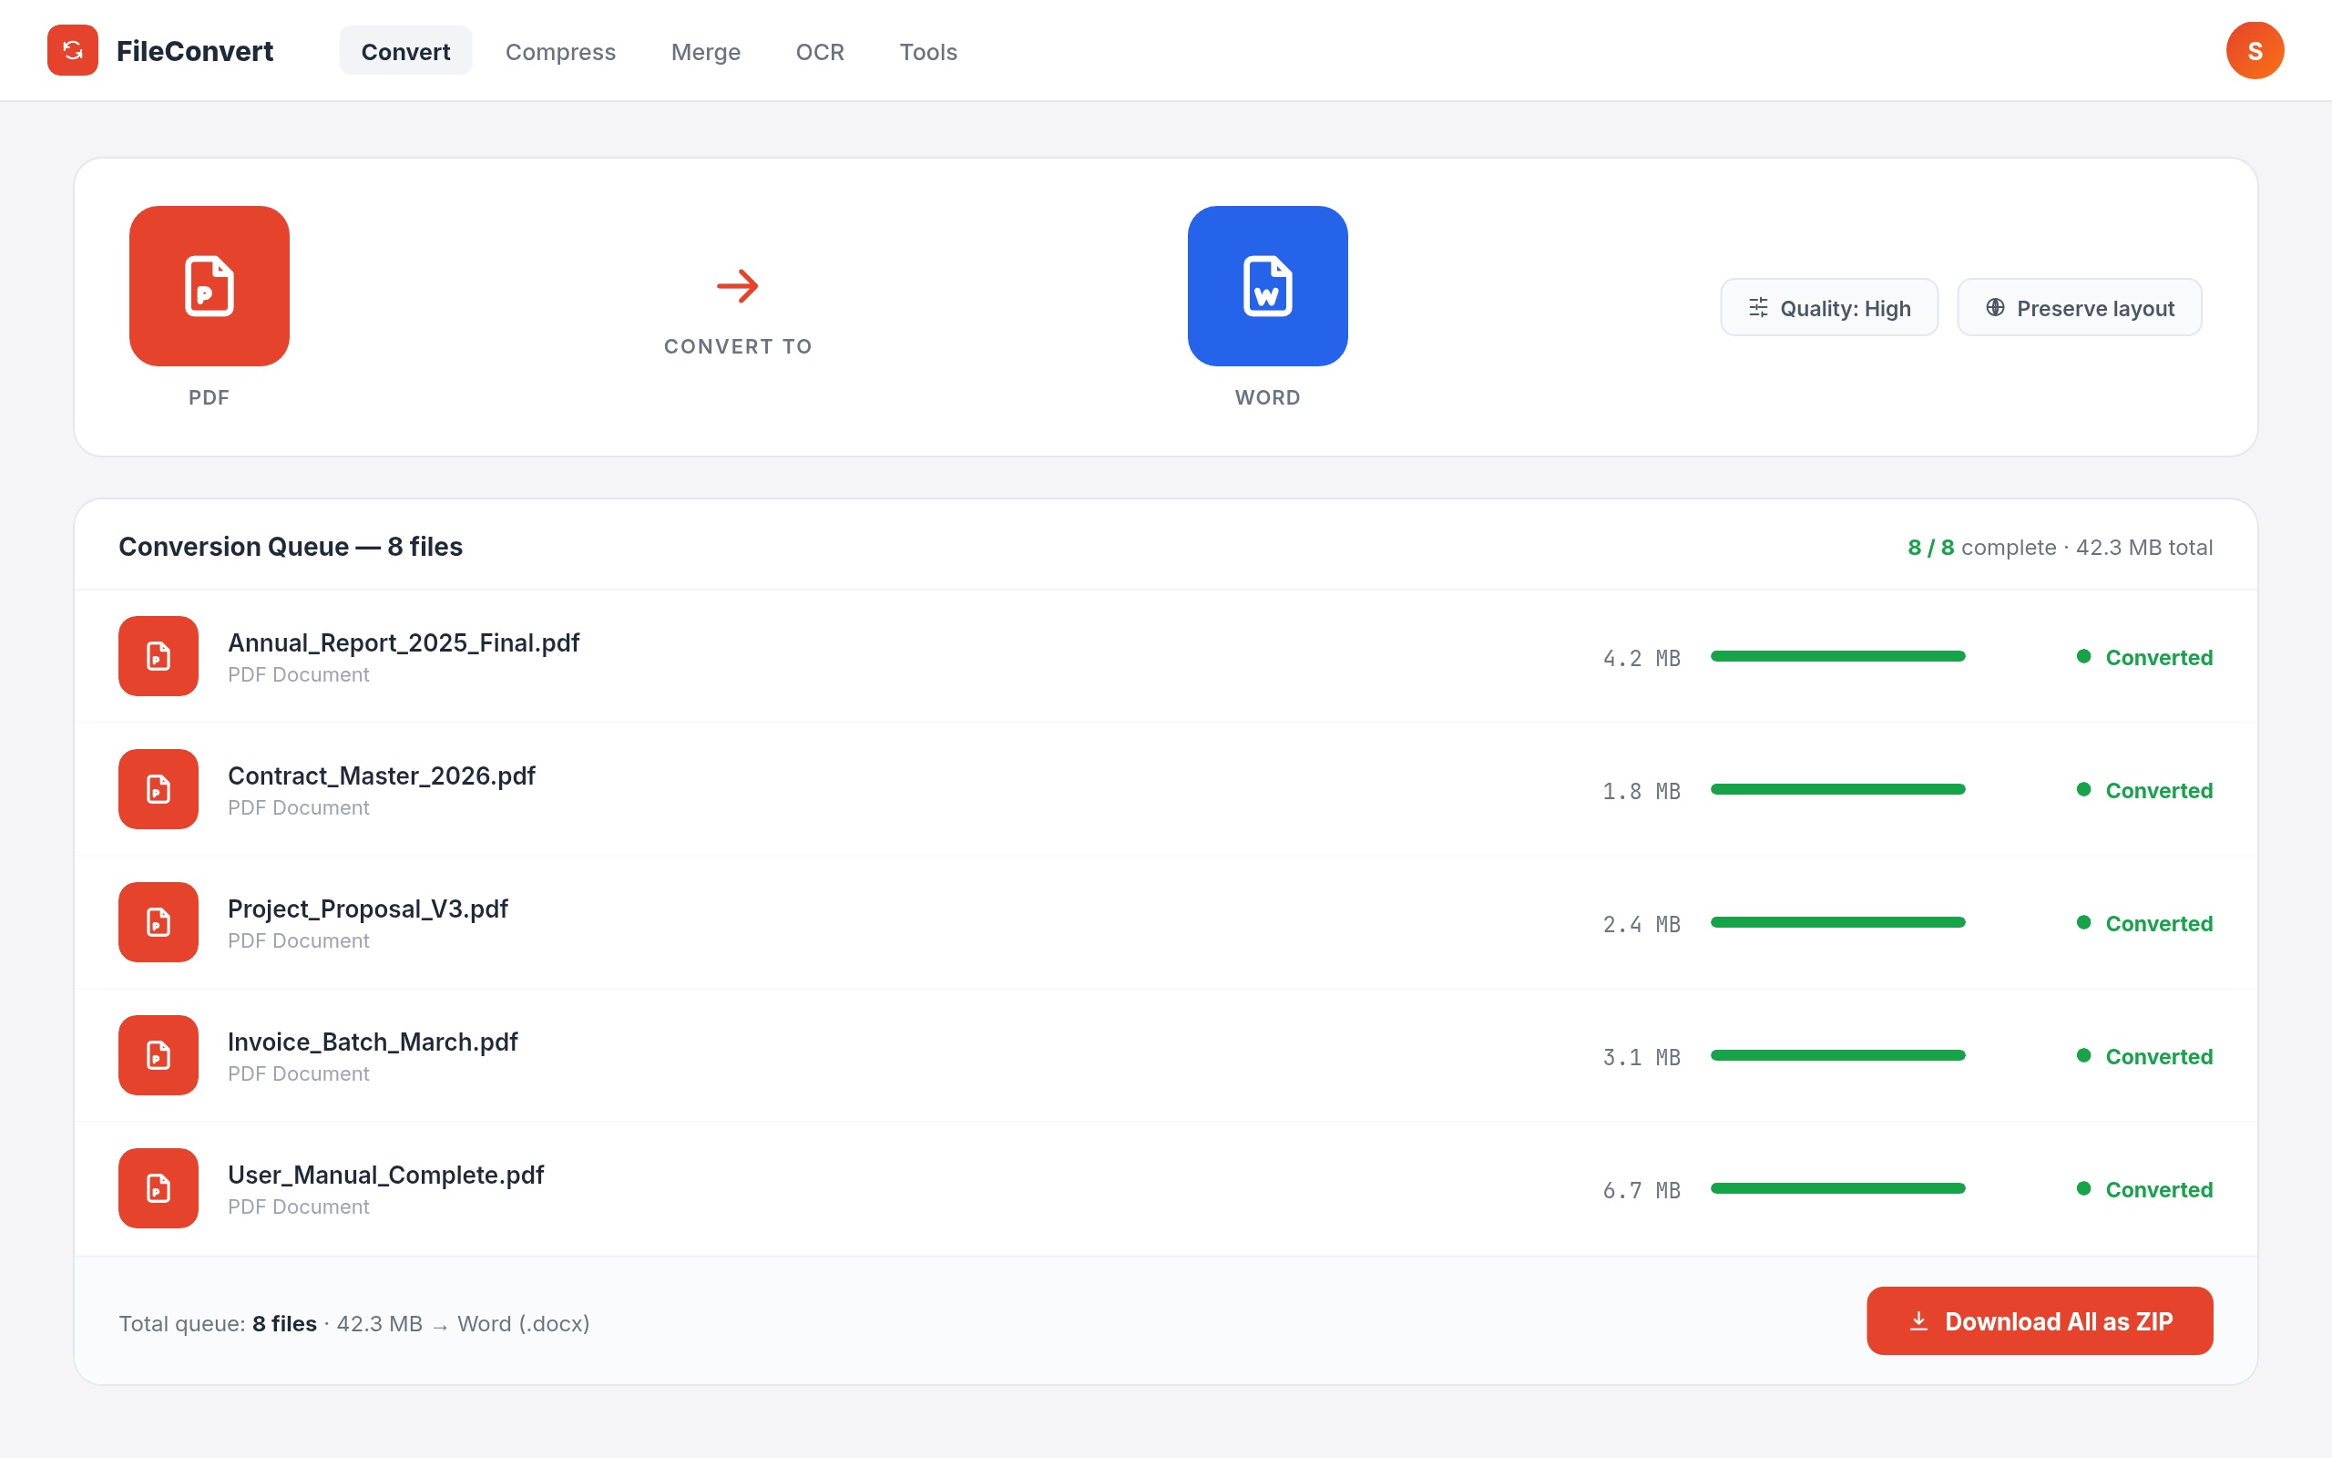Click the WORD label under the blue tile

tap(1267, 397)
